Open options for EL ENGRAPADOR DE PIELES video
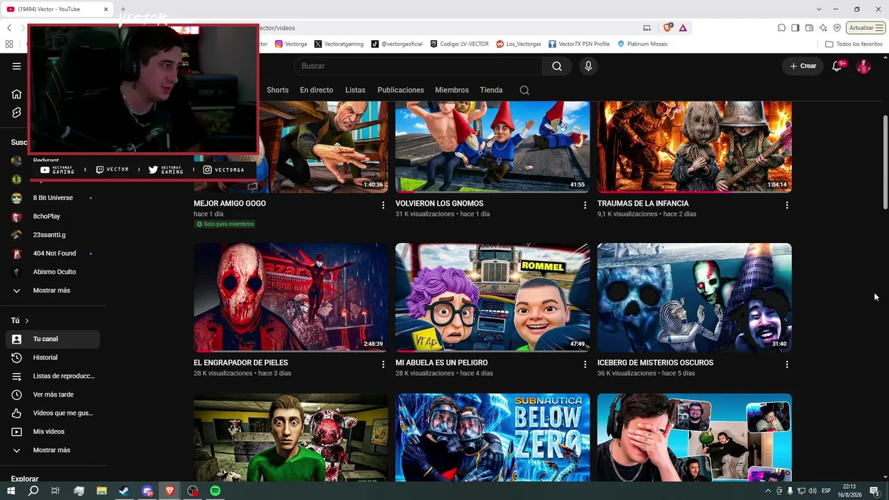 click(x=383, y=364)
